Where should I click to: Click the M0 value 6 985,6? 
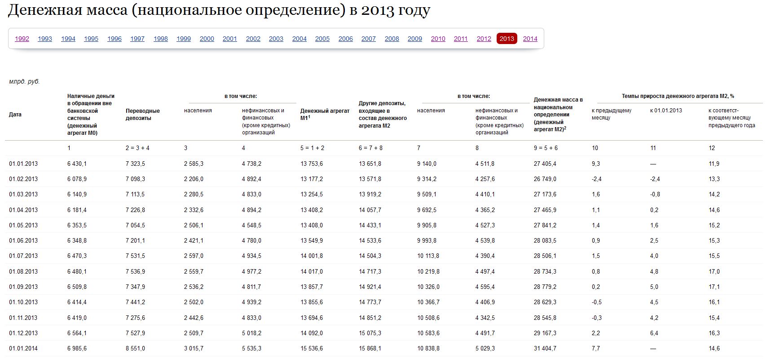click(x=77, y=348)
